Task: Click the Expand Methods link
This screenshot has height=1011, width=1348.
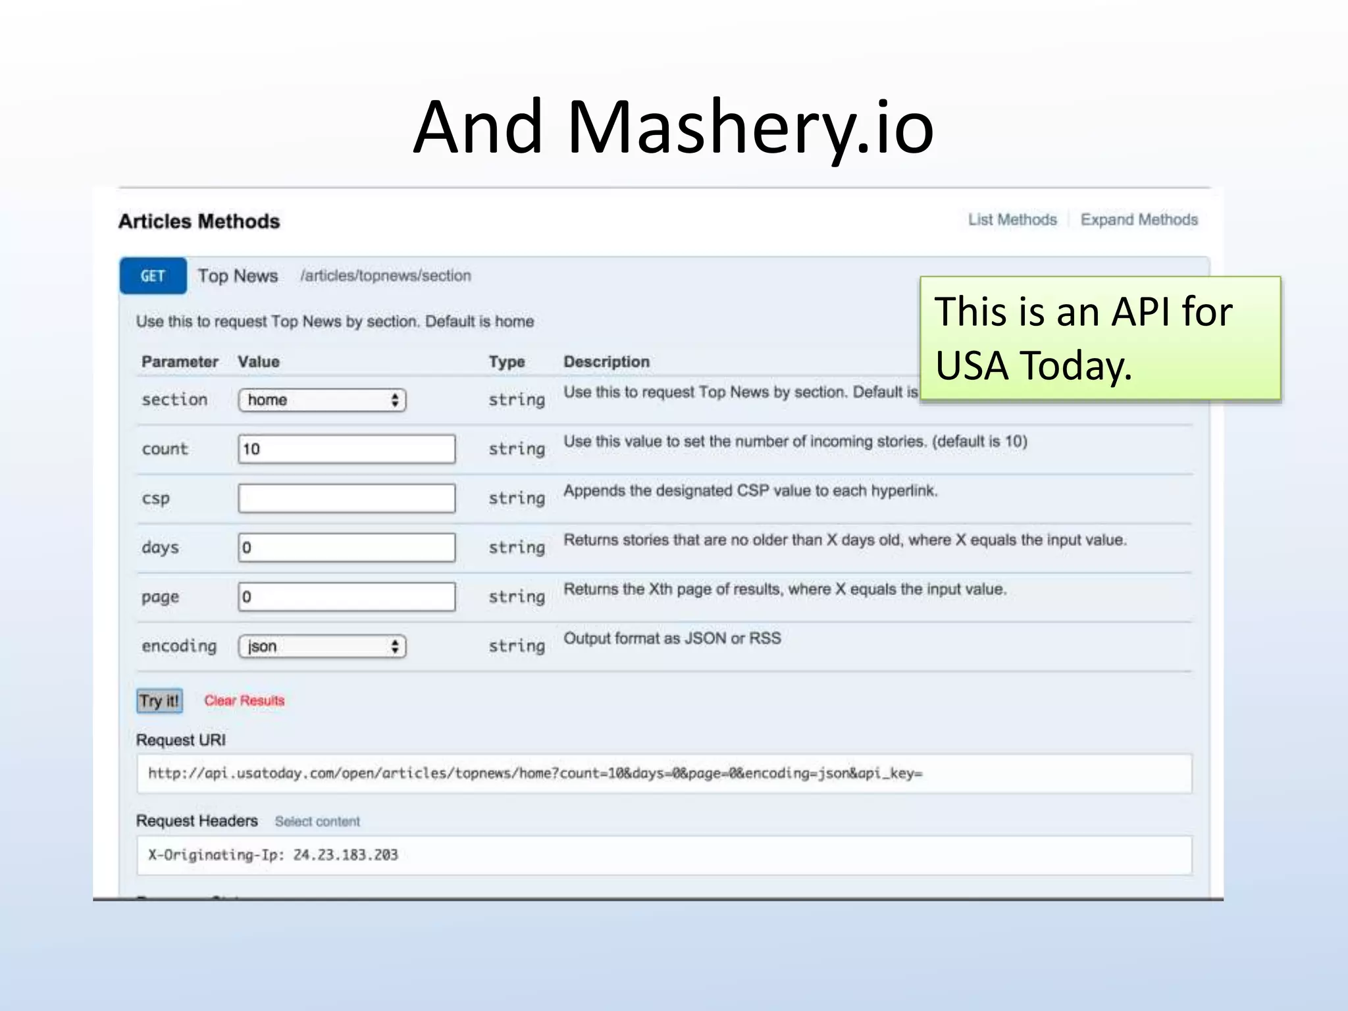Action: 1139,220
